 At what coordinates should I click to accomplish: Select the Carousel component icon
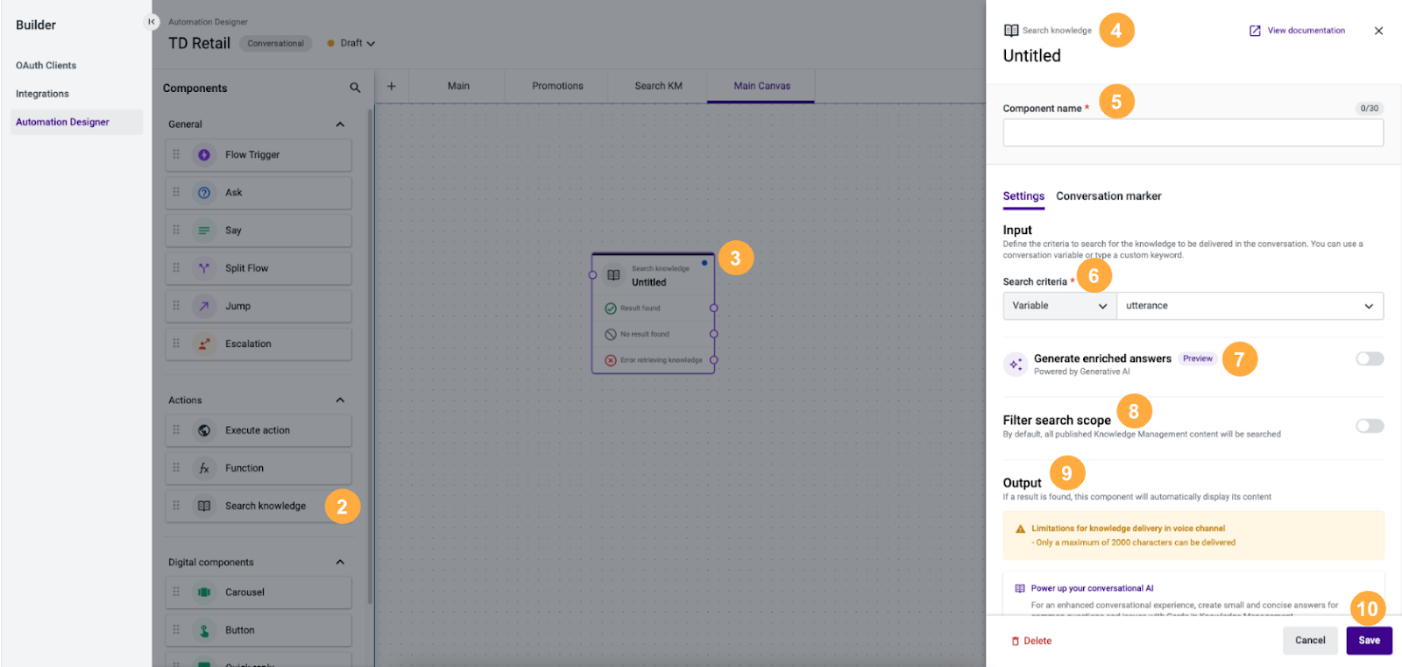coord(204,592)
